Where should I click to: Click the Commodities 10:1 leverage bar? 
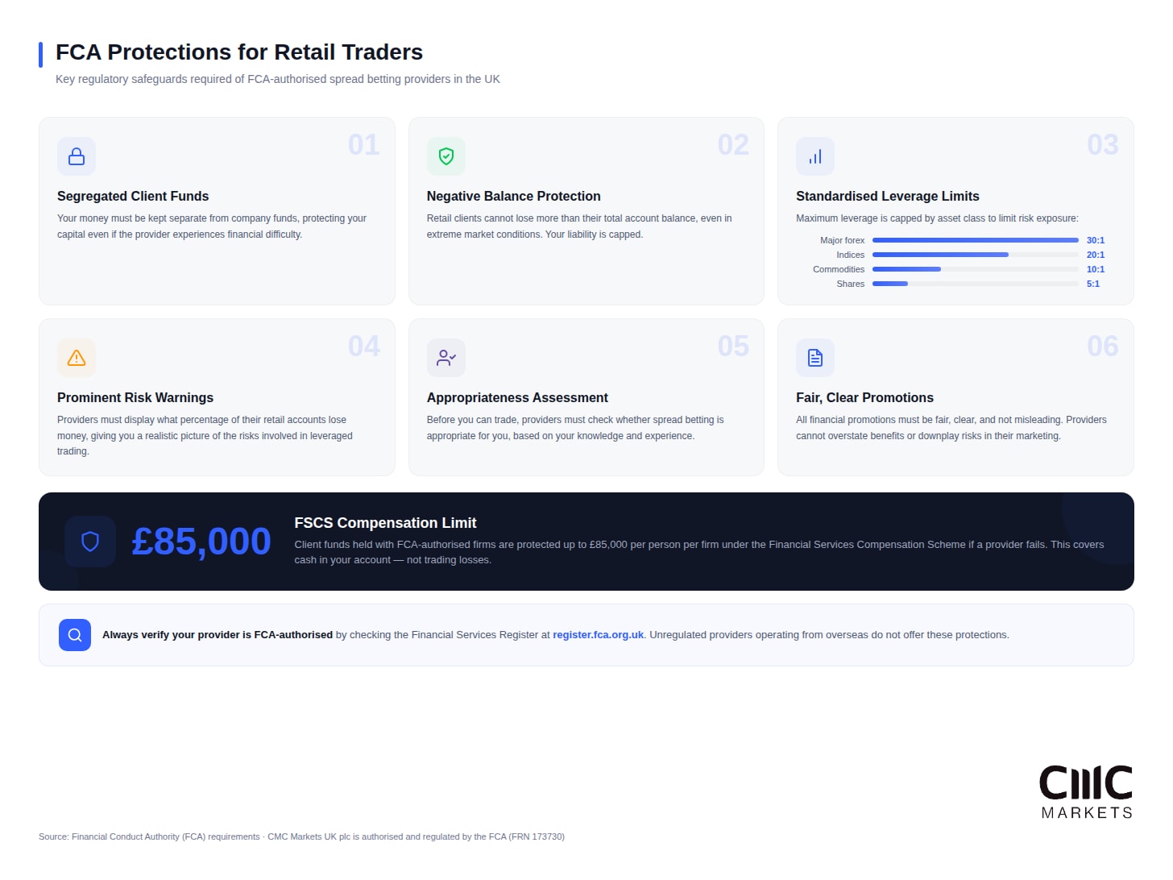coord(906,269)
